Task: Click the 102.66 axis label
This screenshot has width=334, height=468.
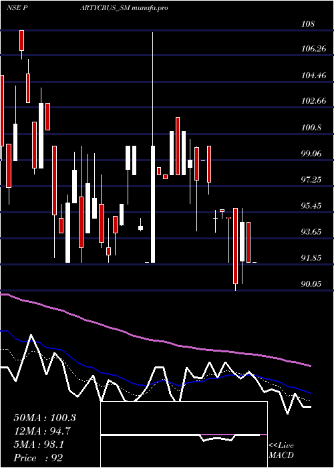Action: click(313, 101)
